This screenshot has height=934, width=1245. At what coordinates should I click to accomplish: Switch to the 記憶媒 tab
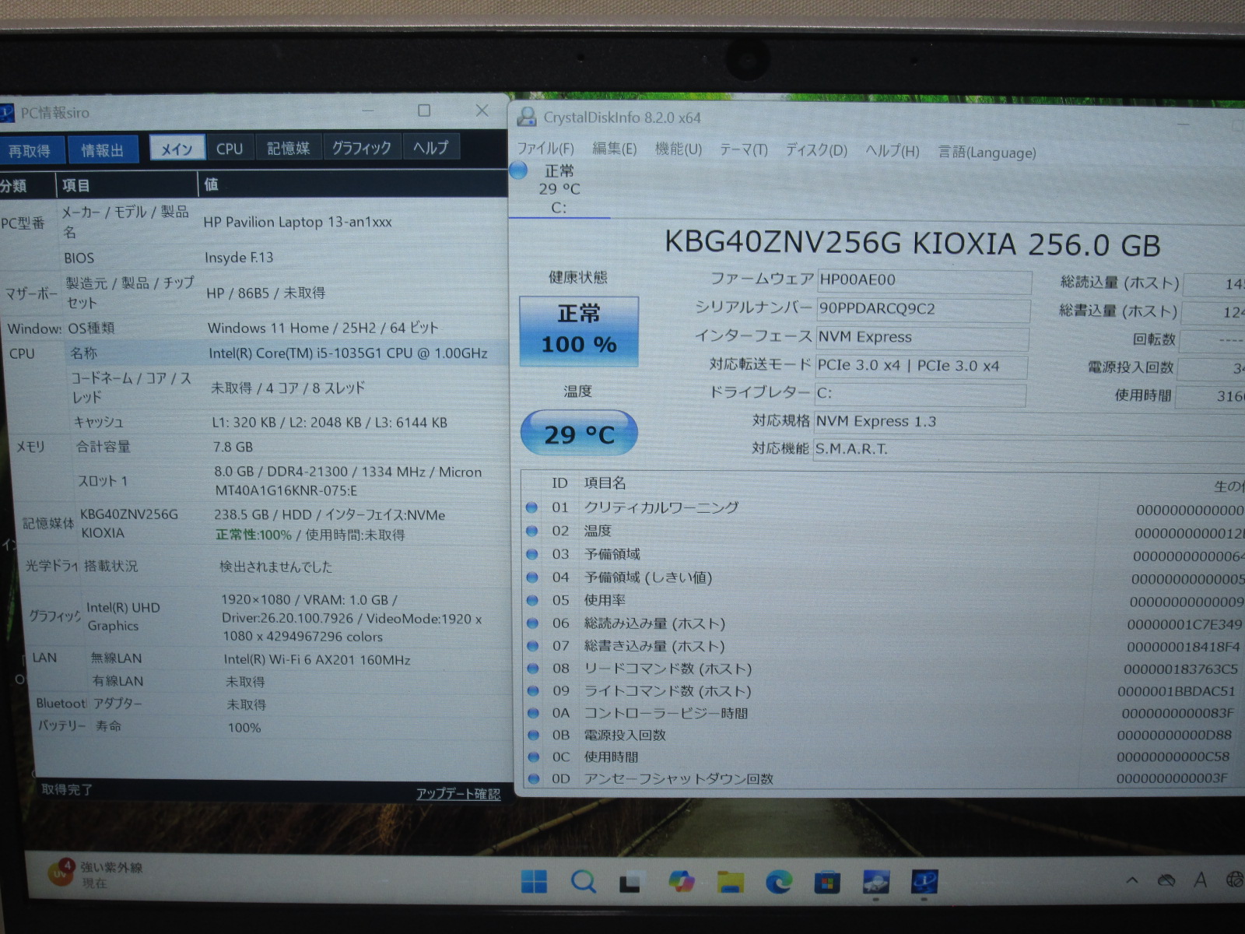(x=289, y=147)
